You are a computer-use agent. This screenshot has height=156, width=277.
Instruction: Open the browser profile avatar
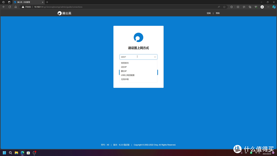[x=262, y=7]
